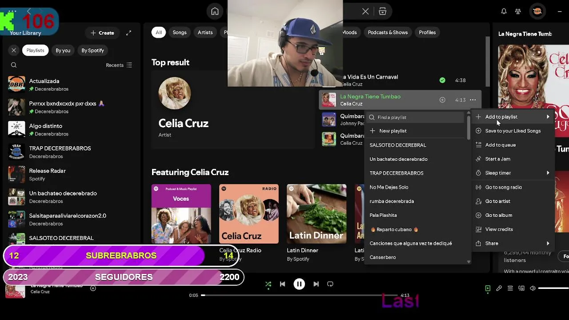Click the Find a playlist search field

point(416,117)
